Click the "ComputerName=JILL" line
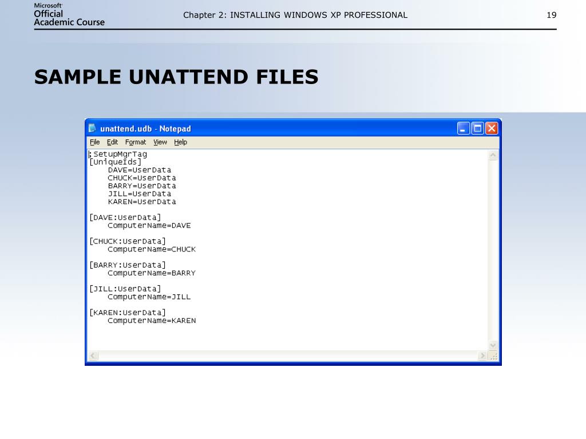 tap(149, 297)
